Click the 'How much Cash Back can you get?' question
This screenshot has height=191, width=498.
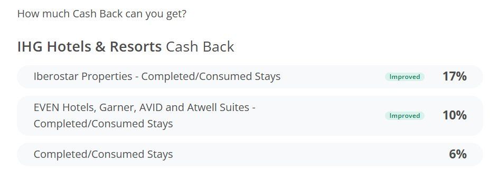coord(101,14)
